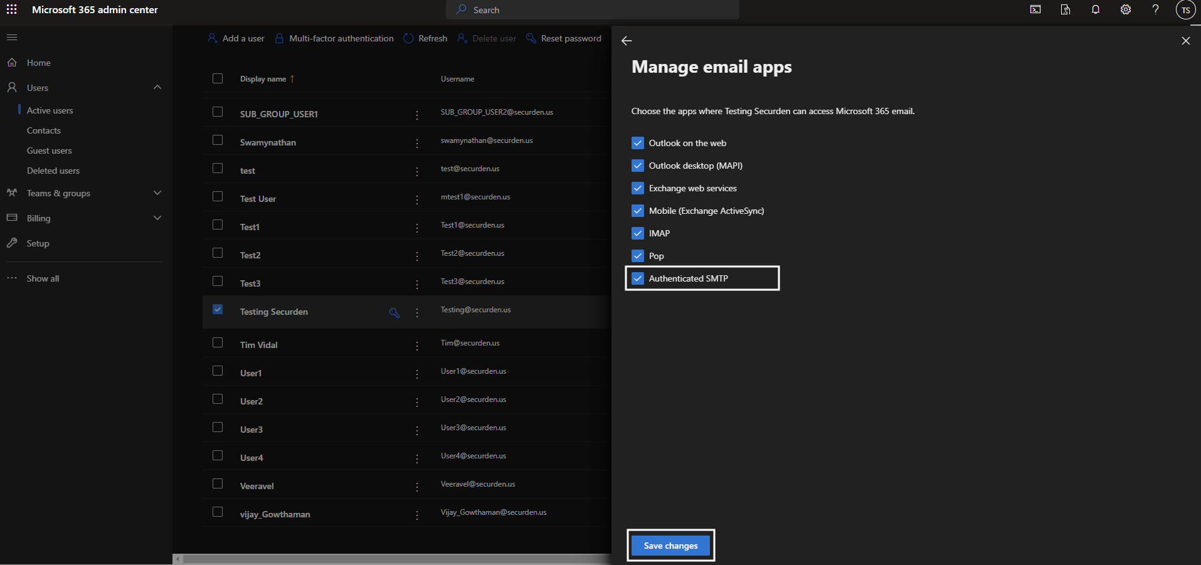
Task: Open Cloud Shell icon in header
Action: [x=1035, y=9]
